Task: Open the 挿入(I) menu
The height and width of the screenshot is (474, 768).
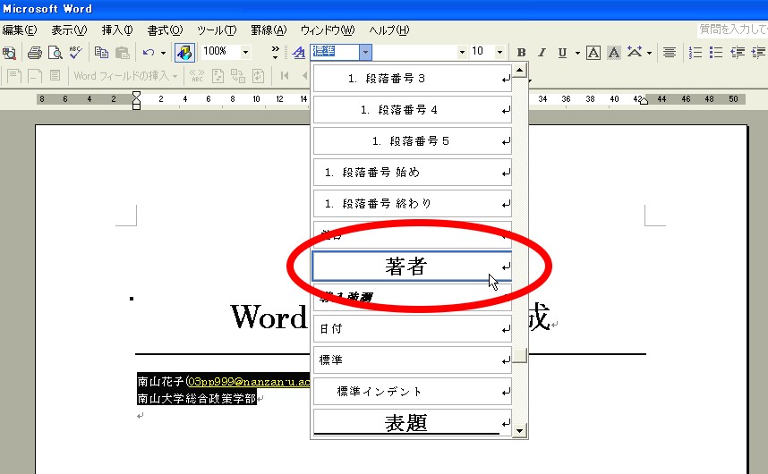Action: 117,30
